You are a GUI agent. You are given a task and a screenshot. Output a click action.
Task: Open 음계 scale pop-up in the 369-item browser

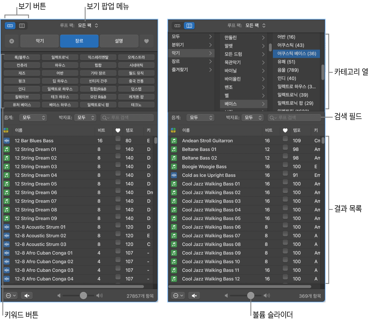200,118
